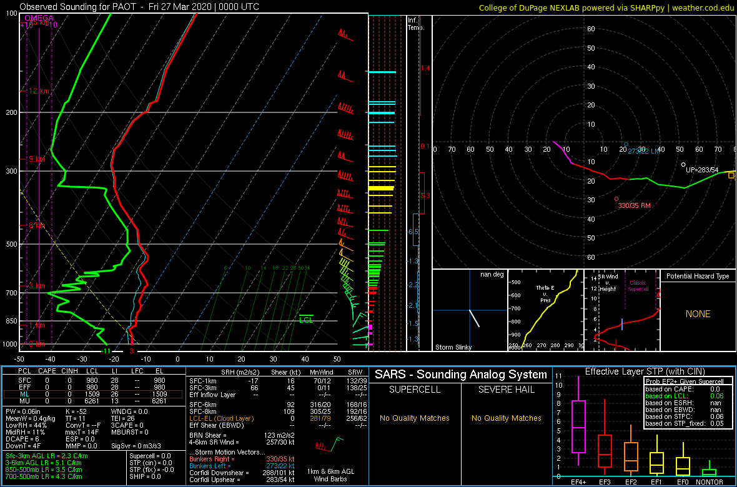The image size is (737, 487).
Task: Click the SFC-6km shear row label
Action: click(x=204, y=405)
